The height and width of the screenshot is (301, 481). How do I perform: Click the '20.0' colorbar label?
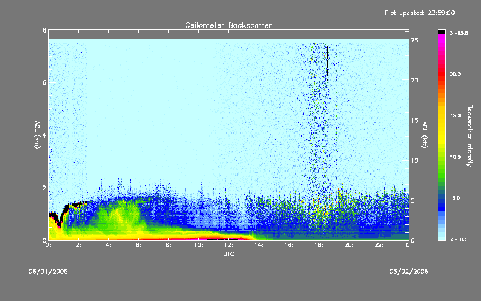pos(455,75)
